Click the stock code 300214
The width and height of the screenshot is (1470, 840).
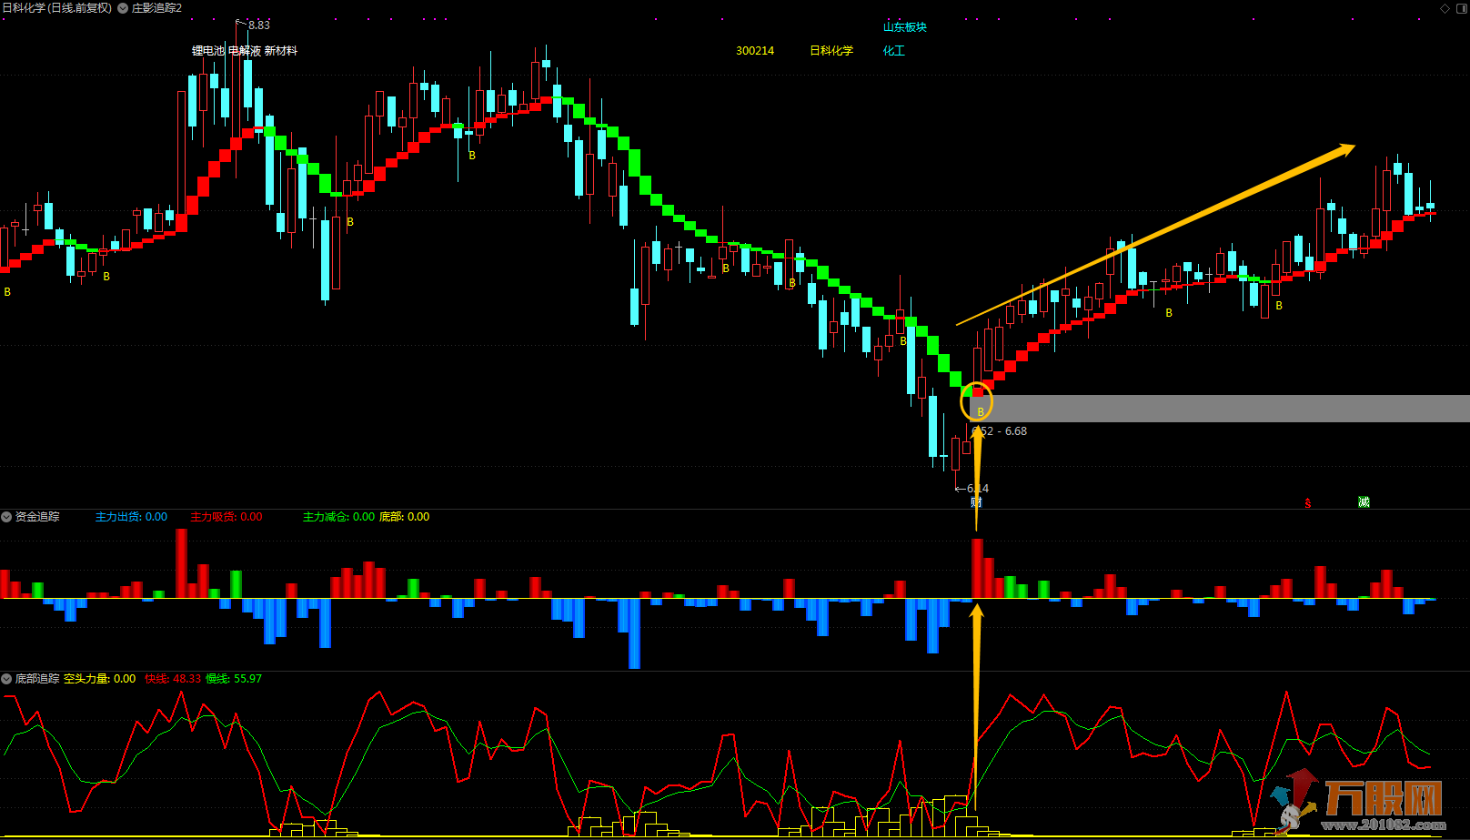(x=755, y=51)
